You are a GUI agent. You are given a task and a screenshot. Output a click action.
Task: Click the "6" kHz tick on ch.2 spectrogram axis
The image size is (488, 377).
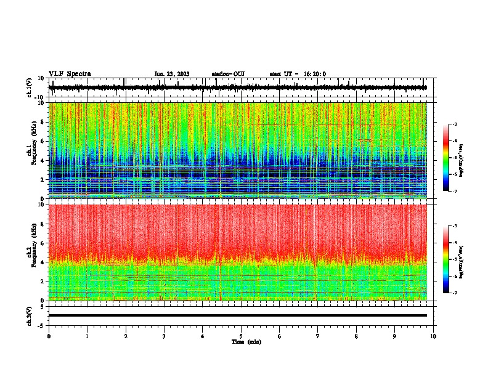coord(43,243)
